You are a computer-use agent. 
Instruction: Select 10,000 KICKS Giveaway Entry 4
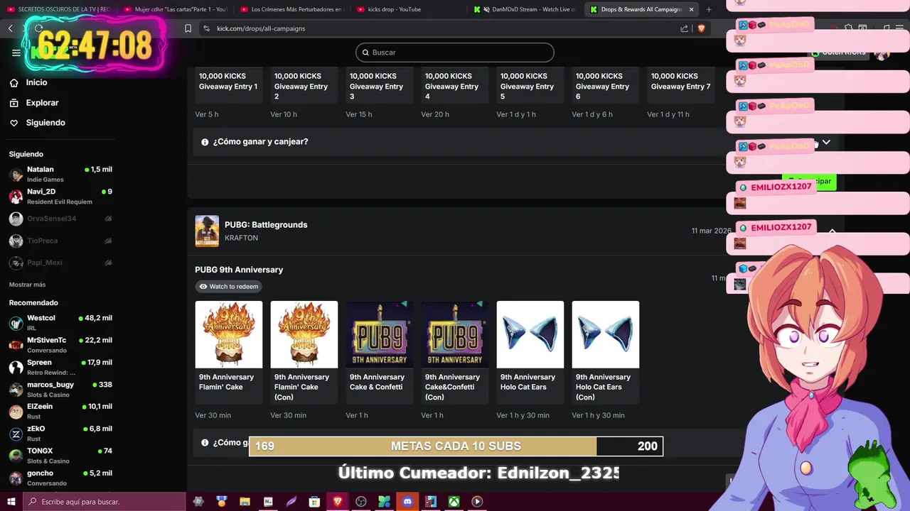point(455,85)
